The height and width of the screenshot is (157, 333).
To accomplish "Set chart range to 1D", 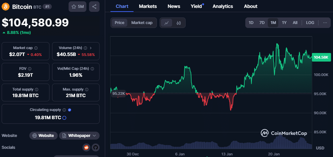I will [x=251, y=23].
